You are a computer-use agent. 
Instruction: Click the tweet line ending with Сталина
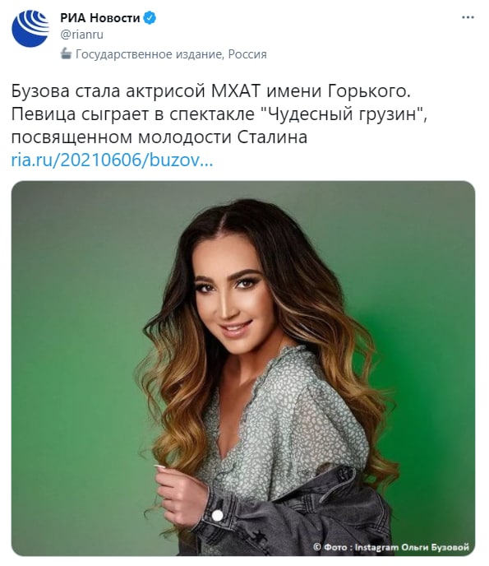[x=159, y=137]
